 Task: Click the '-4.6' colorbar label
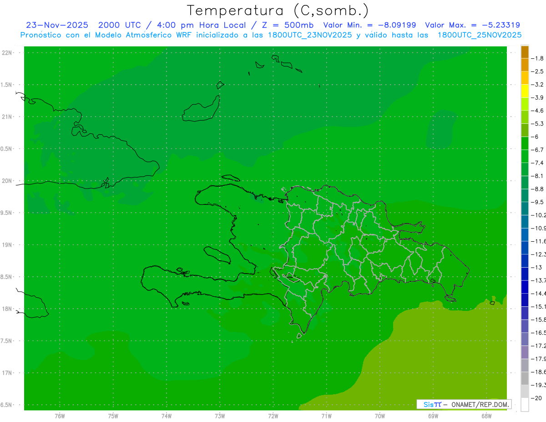click(538, 111)
